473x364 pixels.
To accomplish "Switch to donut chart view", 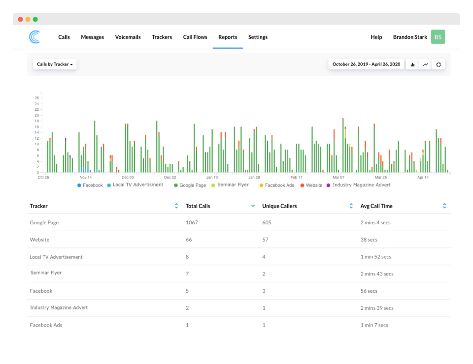I will (439, 64).
